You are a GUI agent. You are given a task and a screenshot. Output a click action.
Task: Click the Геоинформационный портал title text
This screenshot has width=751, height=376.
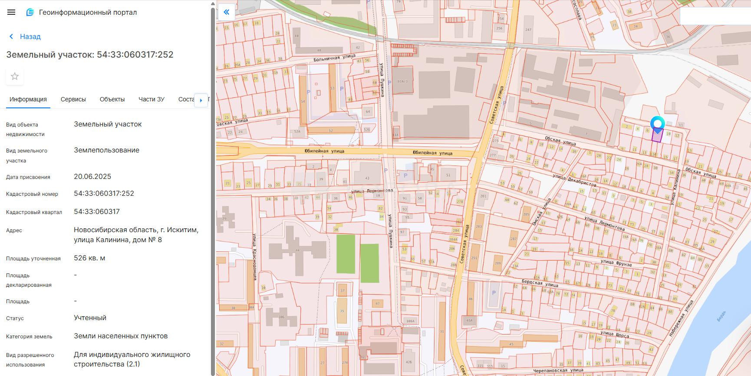(88, 12)
